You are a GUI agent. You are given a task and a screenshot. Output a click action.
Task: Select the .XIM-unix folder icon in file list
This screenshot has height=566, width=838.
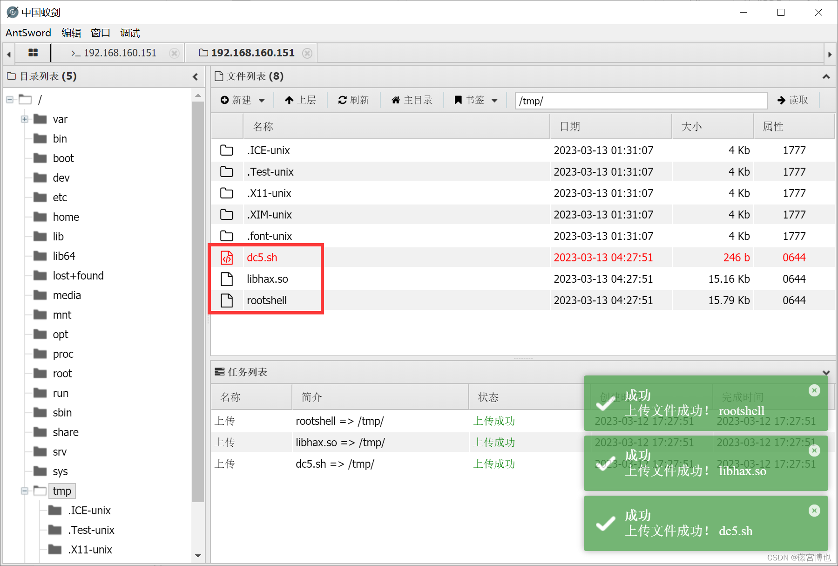point(227,215)
